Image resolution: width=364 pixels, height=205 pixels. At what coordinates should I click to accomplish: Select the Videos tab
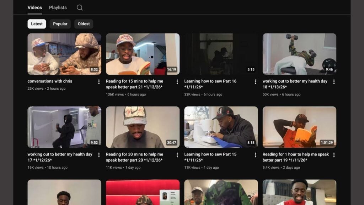coord(34,7)
